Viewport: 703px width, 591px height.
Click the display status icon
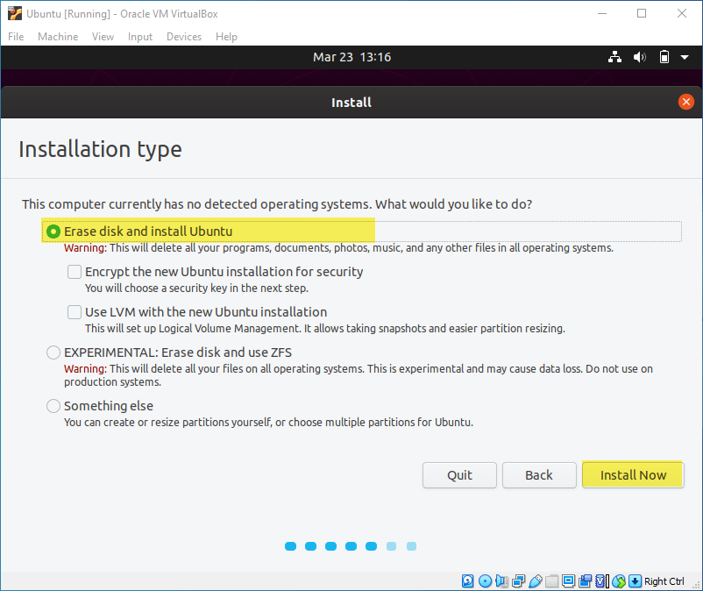tap(569, 581)
